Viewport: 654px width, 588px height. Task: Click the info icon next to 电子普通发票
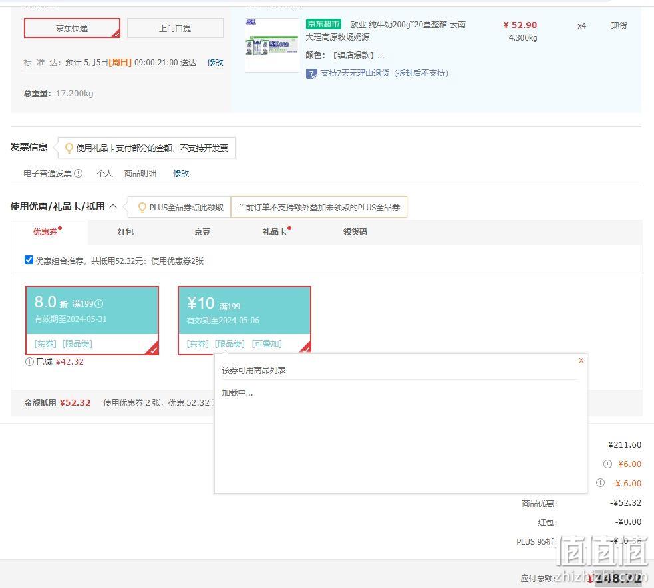tap(78, 173)
